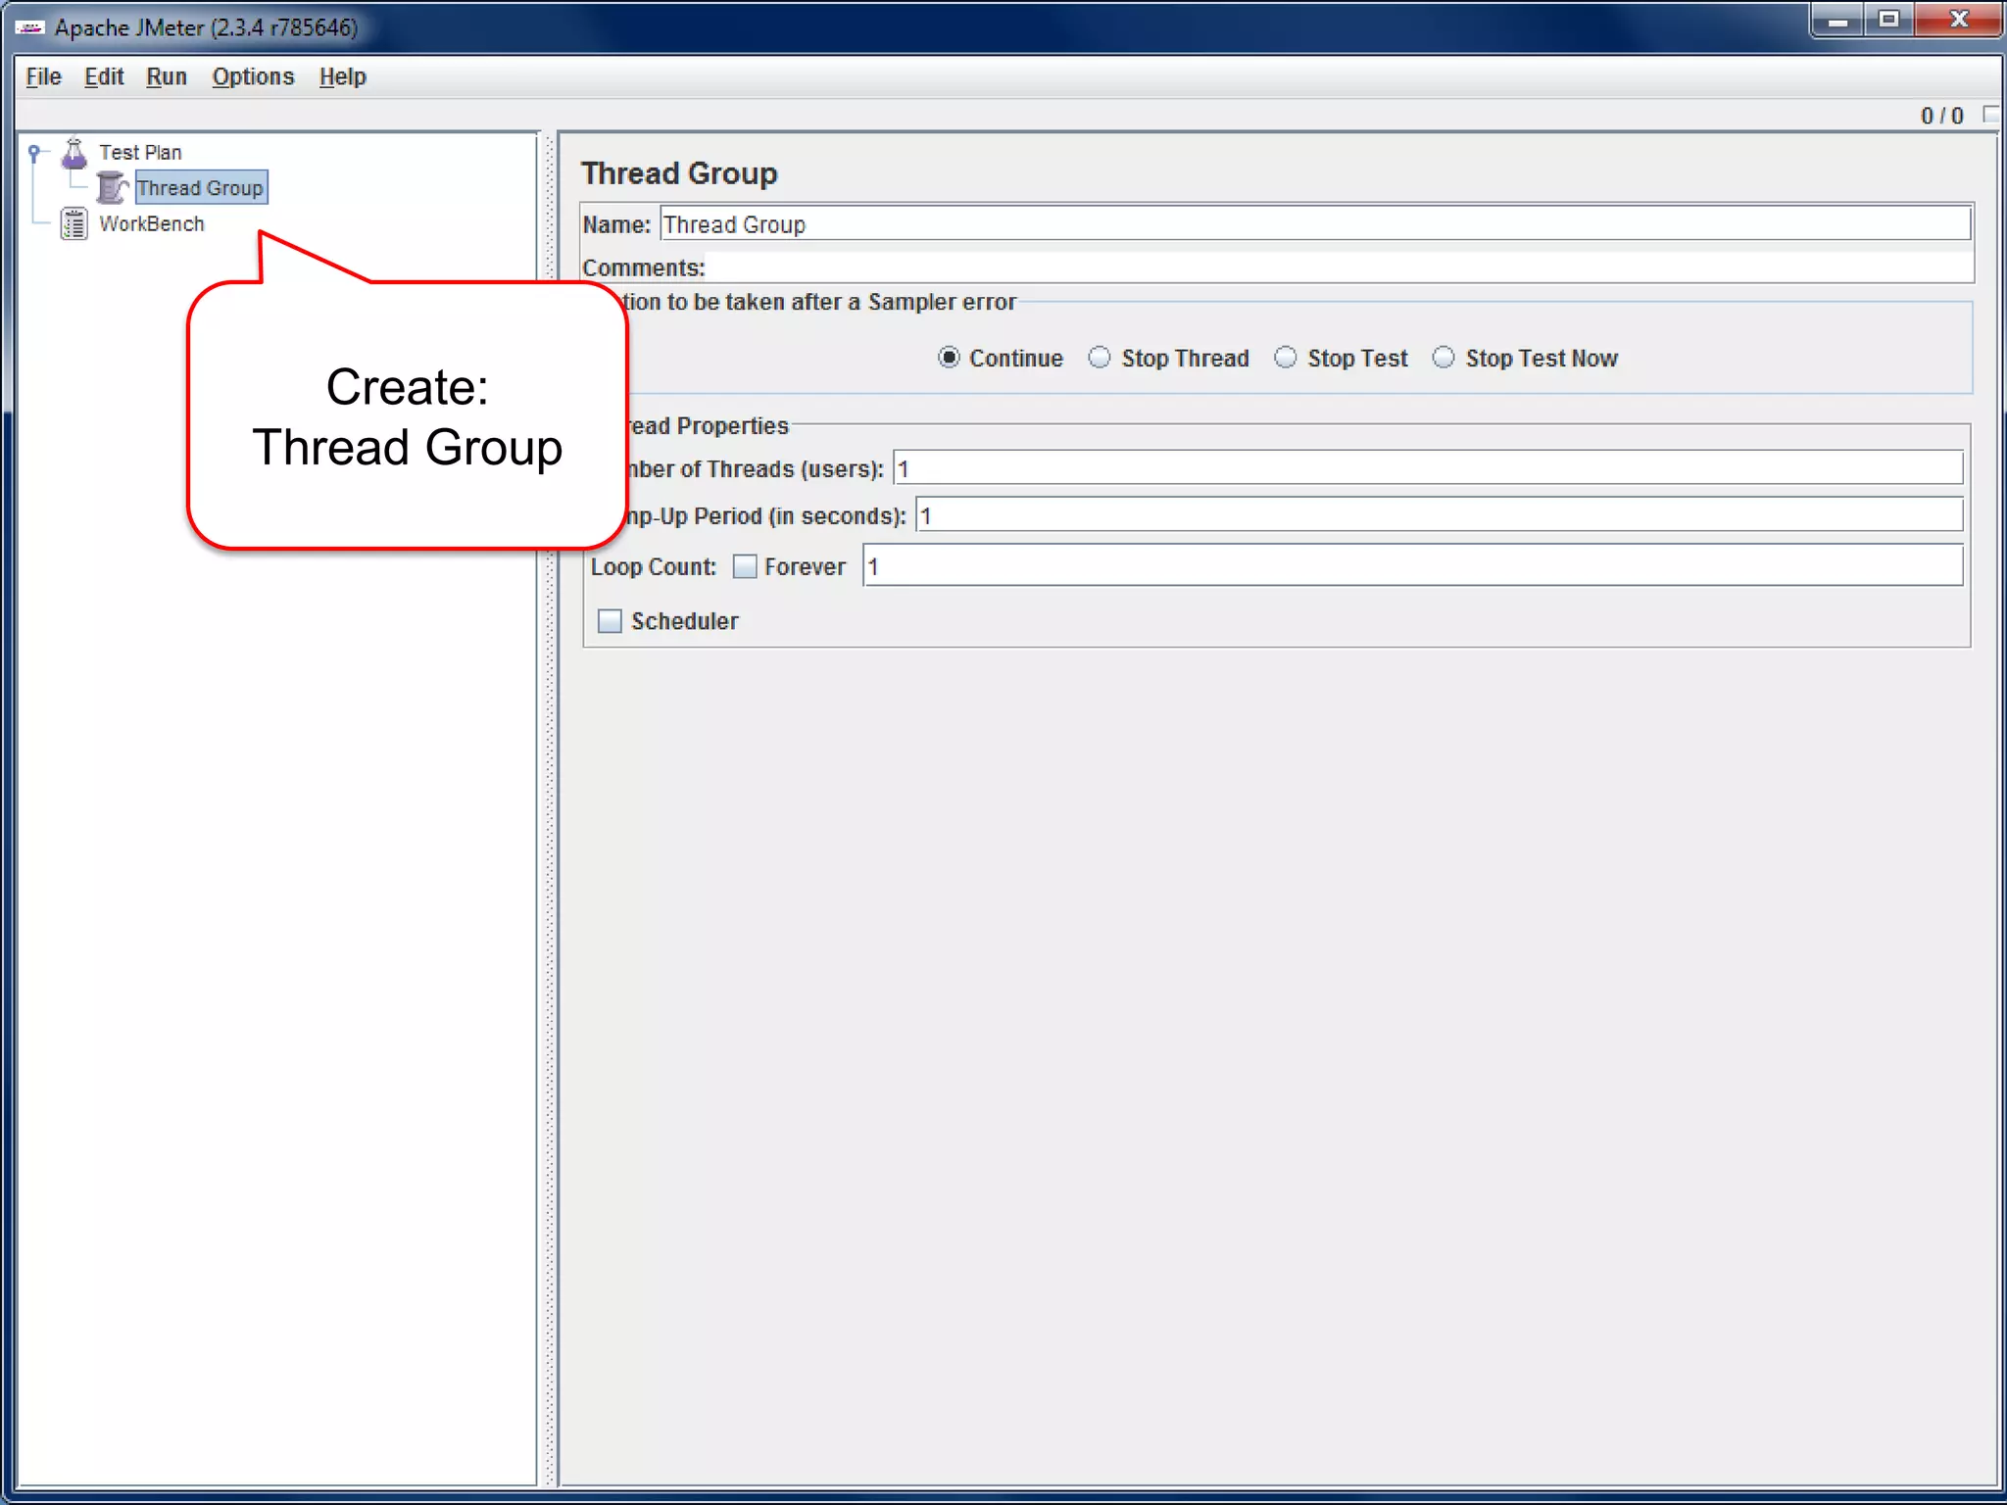Screen dimensions: 2007x1505
Task: Click the Thread Group spool icon
Action: click(x=112, y=187)
